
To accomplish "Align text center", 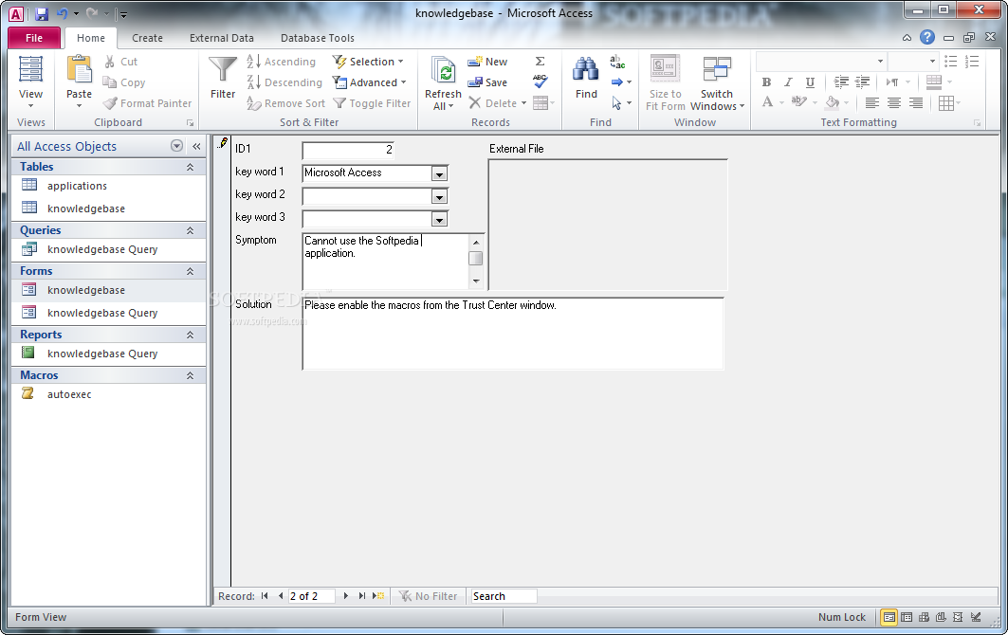I will (x=893, y=102).
